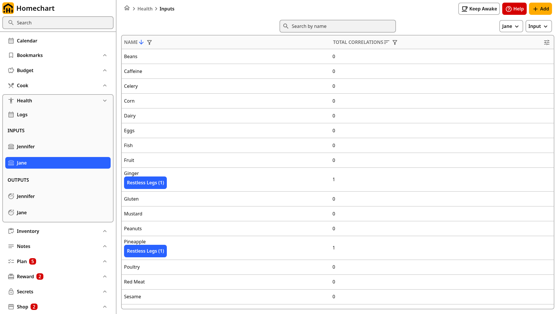559x314 pixels.
Task: Open the home breadcrumb icon
Action: (x=127, y=8)
